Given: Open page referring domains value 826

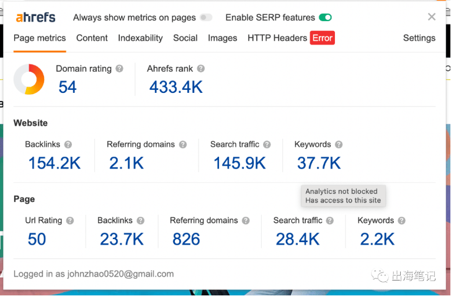Looking at the screenshot, I should (186, 239).
